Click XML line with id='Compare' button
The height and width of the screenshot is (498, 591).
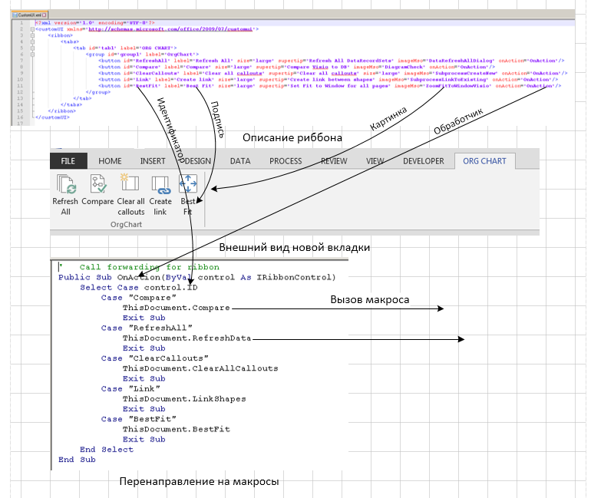(296, 67)
